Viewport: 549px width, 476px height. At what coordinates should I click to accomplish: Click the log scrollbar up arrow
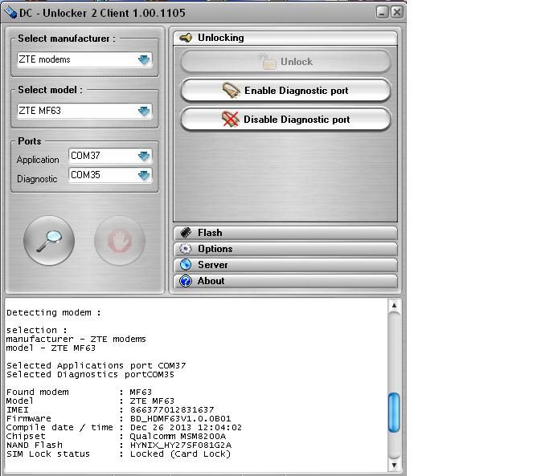click(x=394, y=306)
